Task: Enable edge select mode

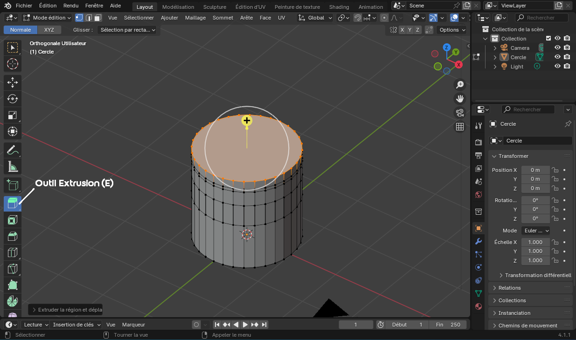Action: click(x=88, y=18)
